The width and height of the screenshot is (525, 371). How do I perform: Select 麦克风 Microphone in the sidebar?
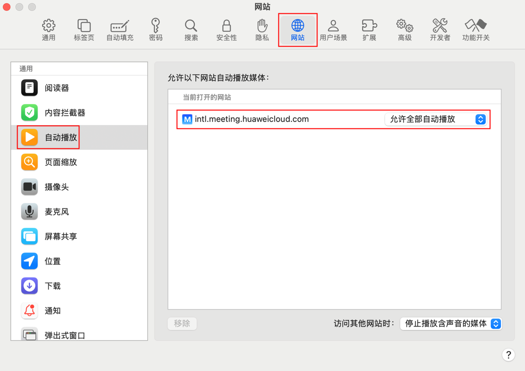click(79, 212)
